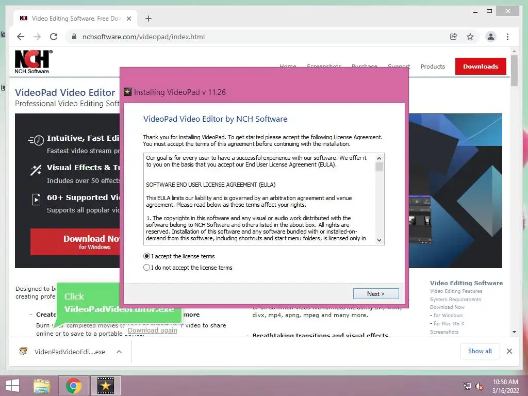Click the license text scroll down arrow
The width and height of the screenshot is (528, 396).
coord(379,240)
